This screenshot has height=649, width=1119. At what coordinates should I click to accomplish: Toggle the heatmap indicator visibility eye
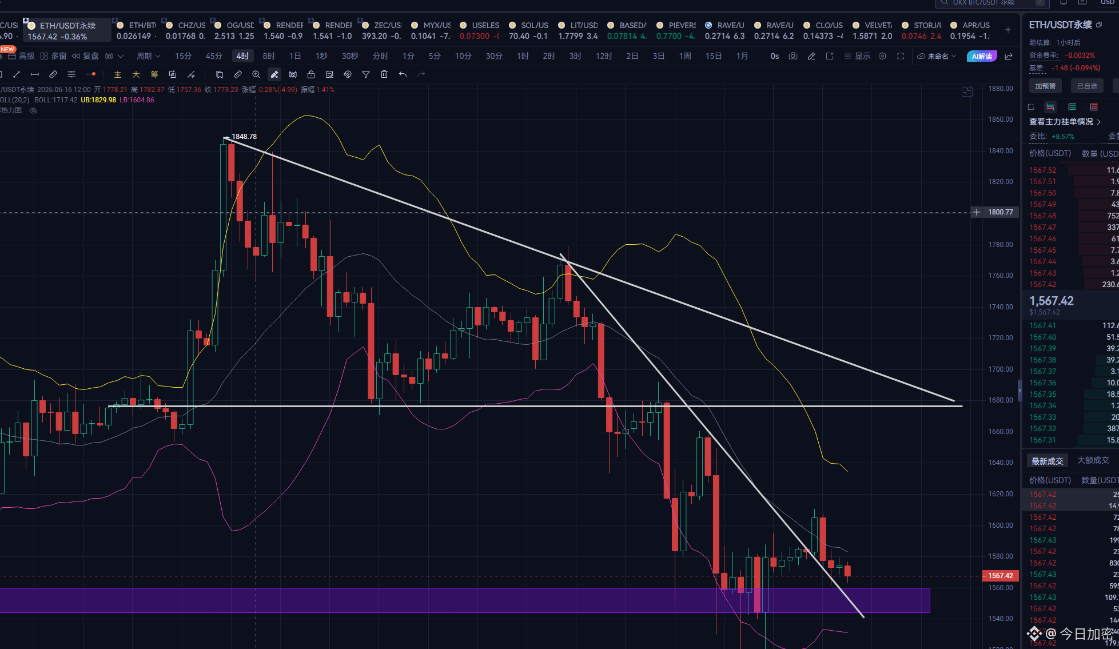33,110
